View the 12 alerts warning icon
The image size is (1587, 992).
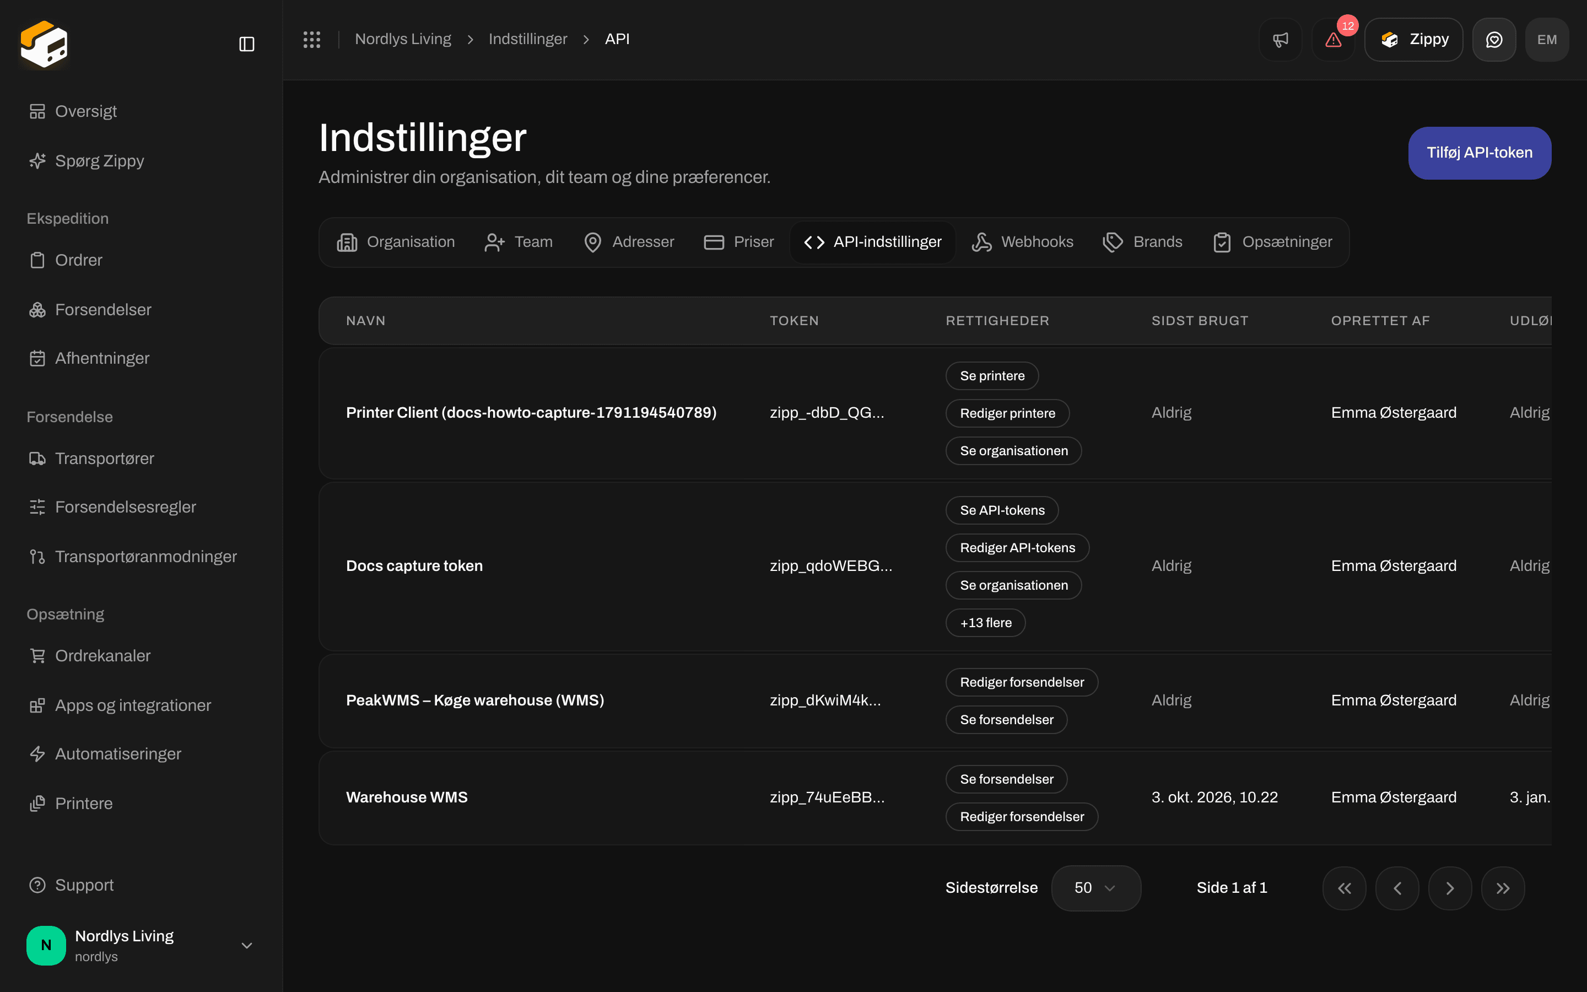tap(1333, 39)
